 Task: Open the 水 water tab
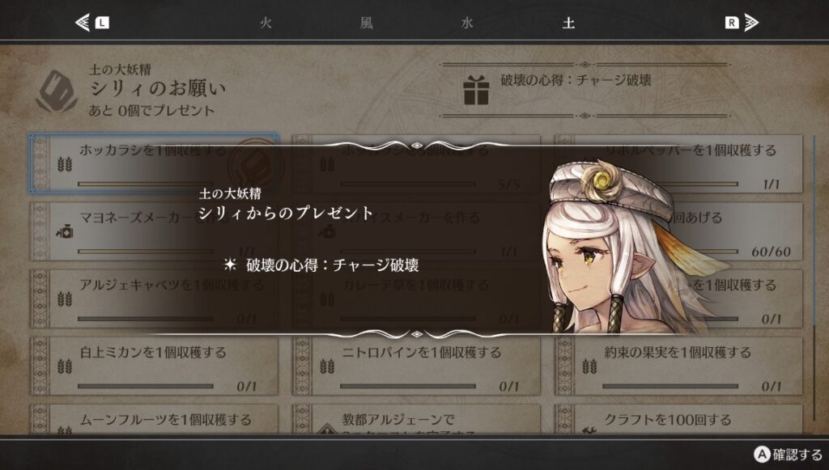pos(467,23)
